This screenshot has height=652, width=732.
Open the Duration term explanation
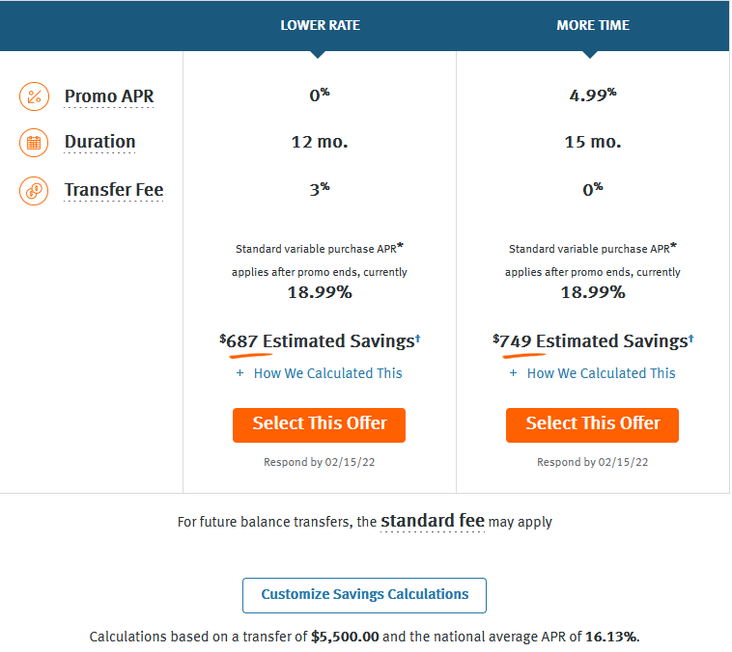[100, 143]
